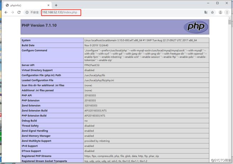The width and height of the screenshot is (233, 164).
Task: Click the /usr/local/php/lib/php.ini value
Action: [99, 80]
